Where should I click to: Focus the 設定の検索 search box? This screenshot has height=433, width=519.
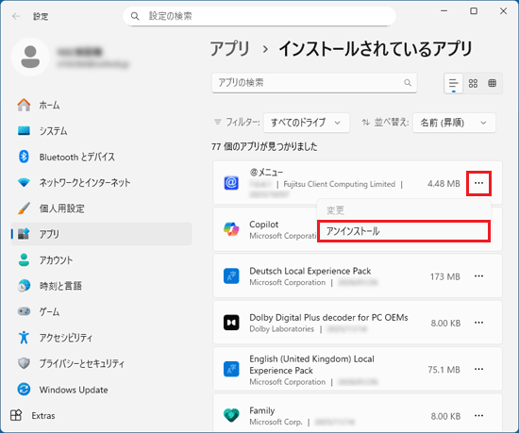(x=259, y=16)
